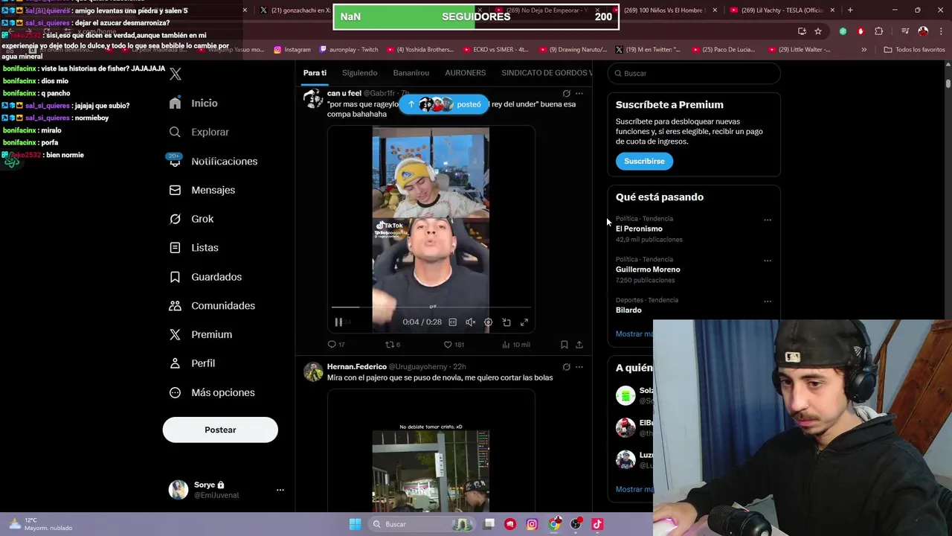Open Bilardo trend
The image size is (952, 536).
[628, 310]
